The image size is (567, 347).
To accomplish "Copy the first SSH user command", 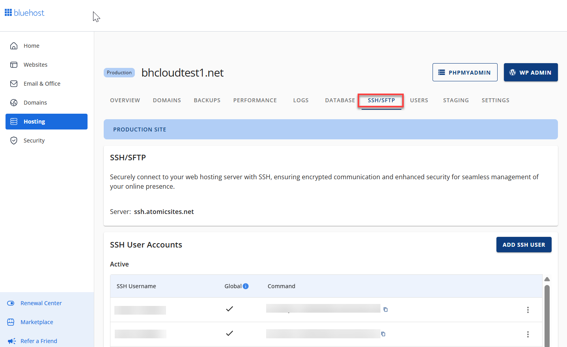I will (386, 309).
